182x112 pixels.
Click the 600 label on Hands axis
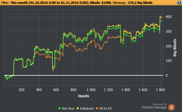click(56, 90)
